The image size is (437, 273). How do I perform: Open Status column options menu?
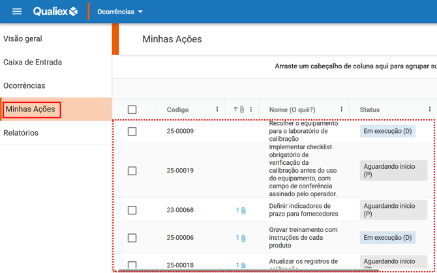pyautogui.click(x=429, y=109)
